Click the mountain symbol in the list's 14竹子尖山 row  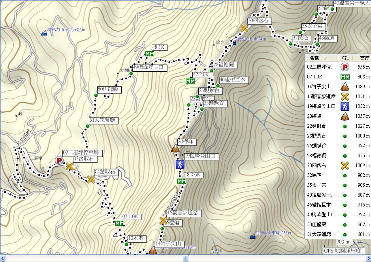345,87
